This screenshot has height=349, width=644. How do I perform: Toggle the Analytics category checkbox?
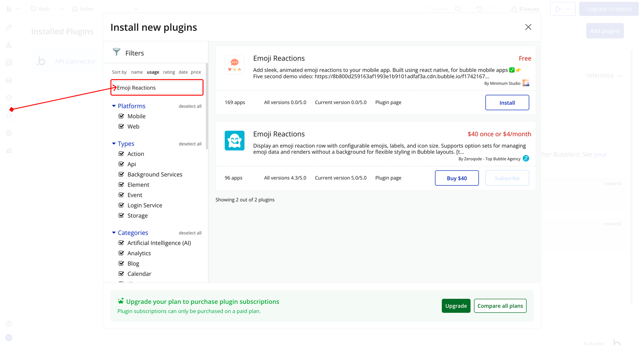pyautogui.click(x=121, y=253)
